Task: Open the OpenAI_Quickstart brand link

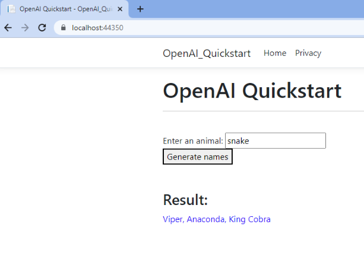Action: [207, 53]
